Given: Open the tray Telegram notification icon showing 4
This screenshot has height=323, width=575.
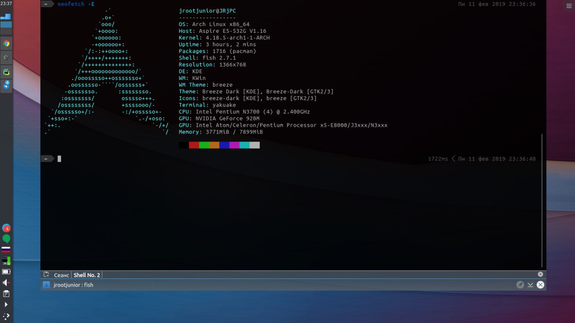Looking at the screenshot, I should pyautogui.click(x=6, y=228).
